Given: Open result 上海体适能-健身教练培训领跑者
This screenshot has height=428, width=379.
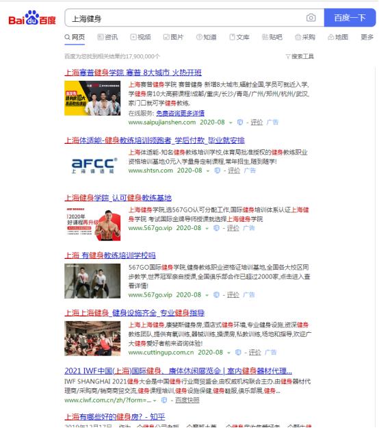Looking at the screenshot, I should 155,140.
